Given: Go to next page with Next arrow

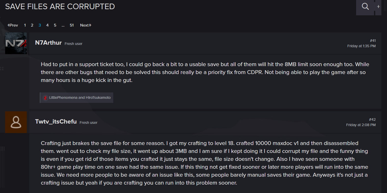Looking at the screenshot, I should (x=86, y=25).
